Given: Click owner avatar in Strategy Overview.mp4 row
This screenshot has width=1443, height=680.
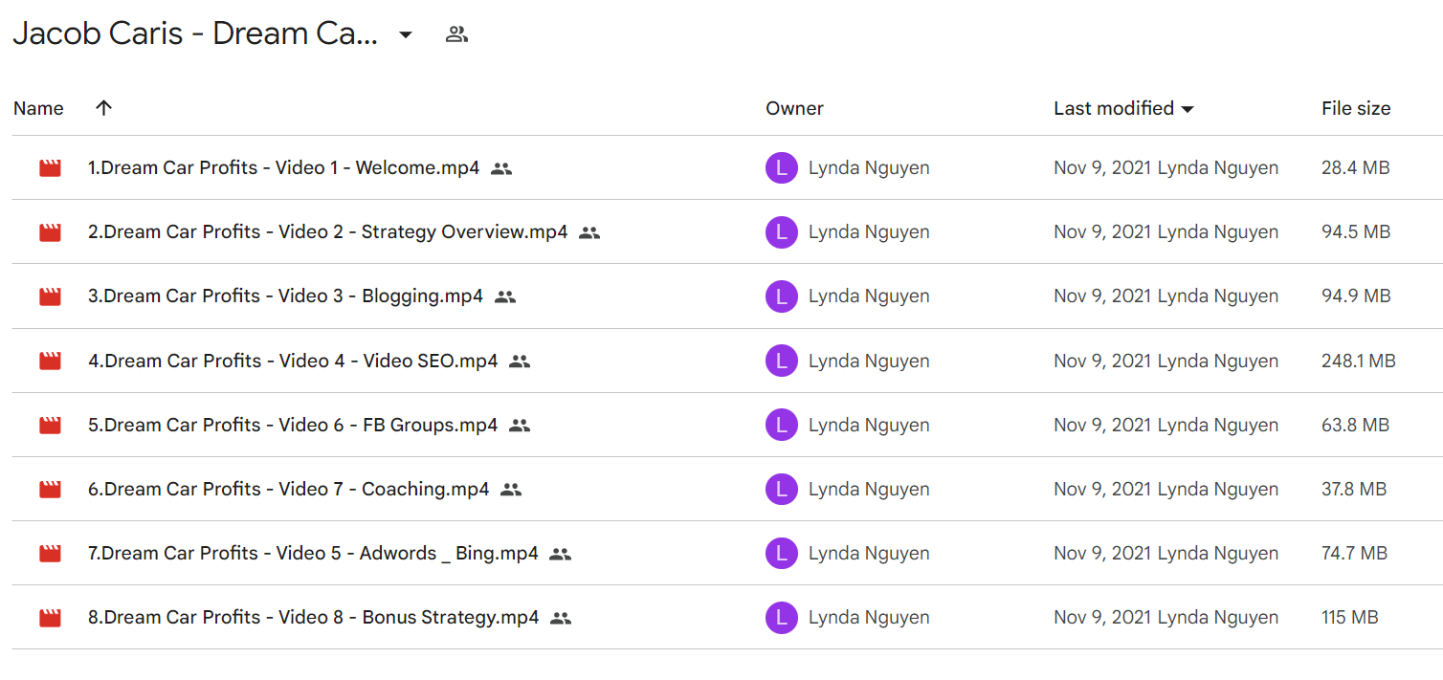Looking at the screenshot, I should [782, 232].
